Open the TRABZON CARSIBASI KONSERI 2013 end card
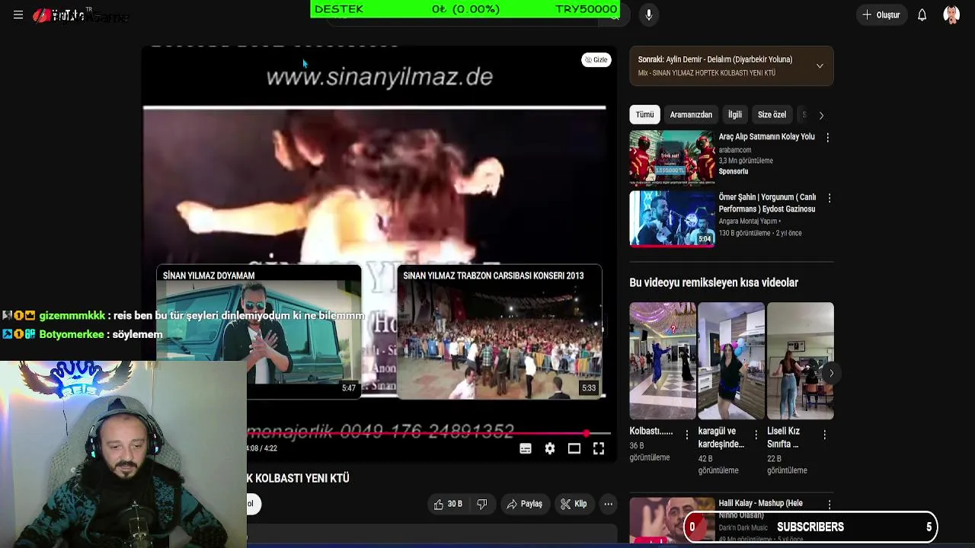 click(500, 331)
